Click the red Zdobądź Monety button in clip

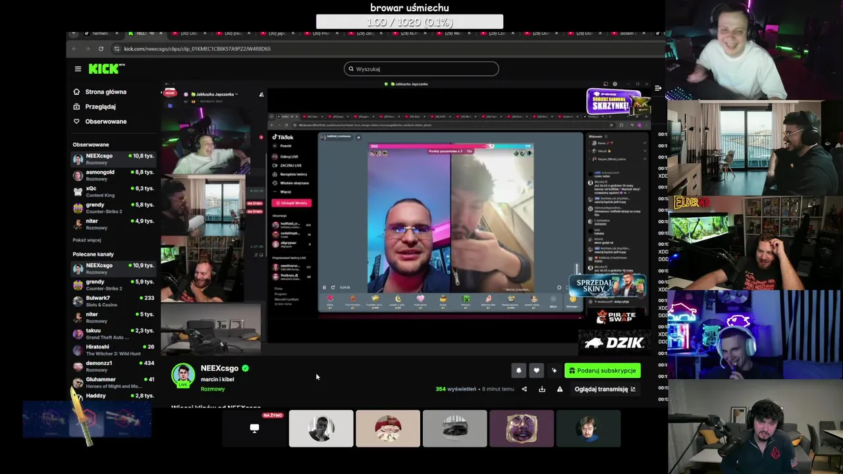tap(291, 203)
